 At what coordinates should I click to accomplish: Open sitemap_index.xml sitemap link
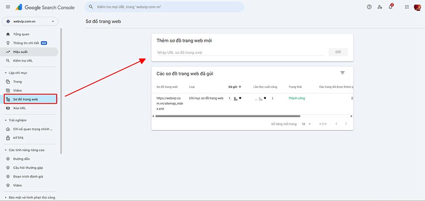pos(170,104)
